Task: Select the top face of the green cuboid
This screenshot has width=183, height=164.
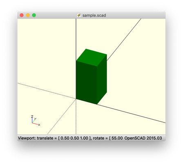Action: tap(91, 57)
